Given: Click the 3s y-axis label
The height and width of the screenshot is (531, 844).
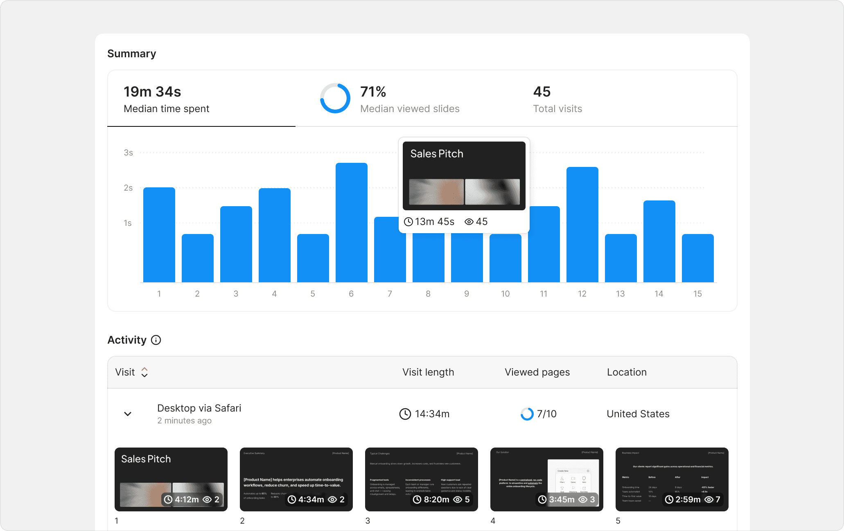Looking at the screenshot, I should point(129,153).
